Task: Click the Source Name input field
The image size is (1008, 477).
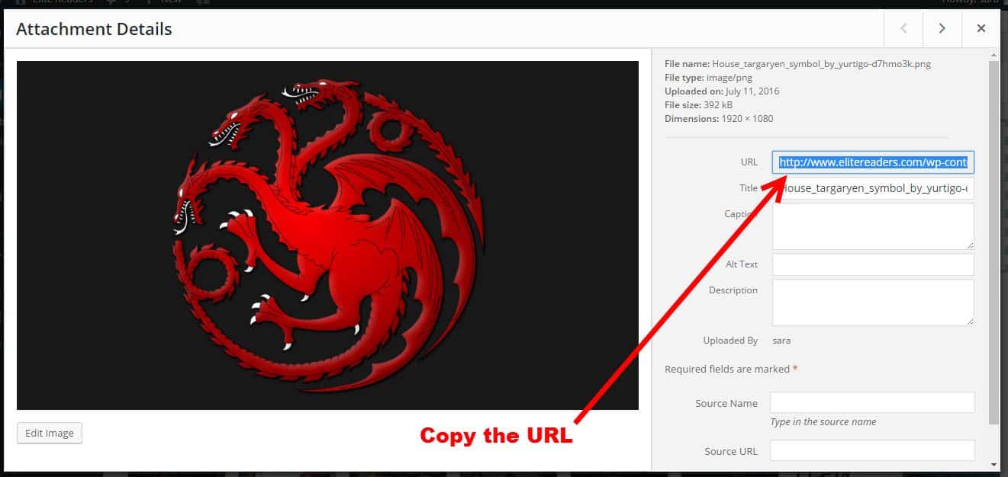Action: coord(872,402)
